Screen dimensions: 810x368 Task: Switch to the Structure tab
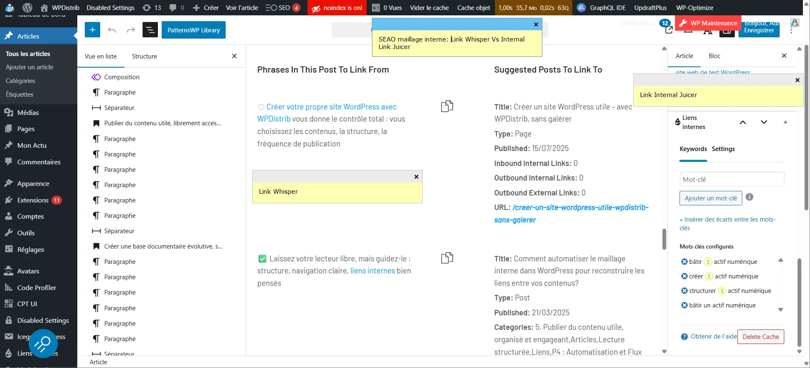(x=144, y=56)
